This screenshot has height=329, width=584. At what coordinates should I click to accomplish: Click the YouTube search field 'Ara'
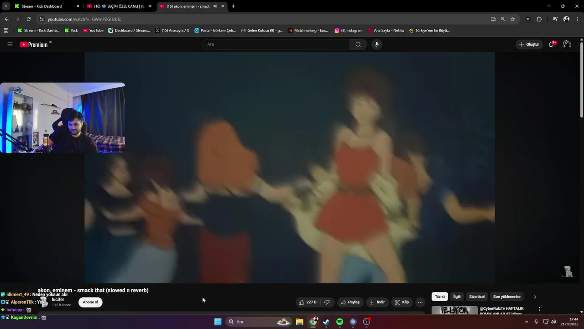coord(276,44)
